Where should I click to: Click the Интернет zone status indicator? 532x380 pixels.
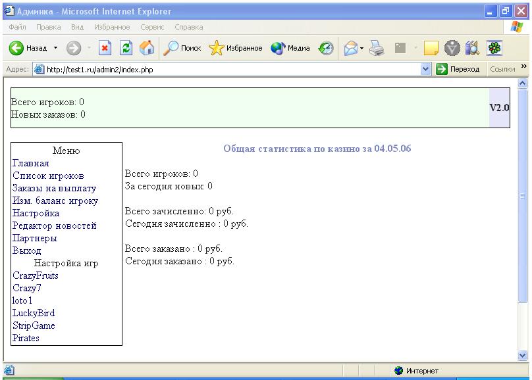pos(417,371)
